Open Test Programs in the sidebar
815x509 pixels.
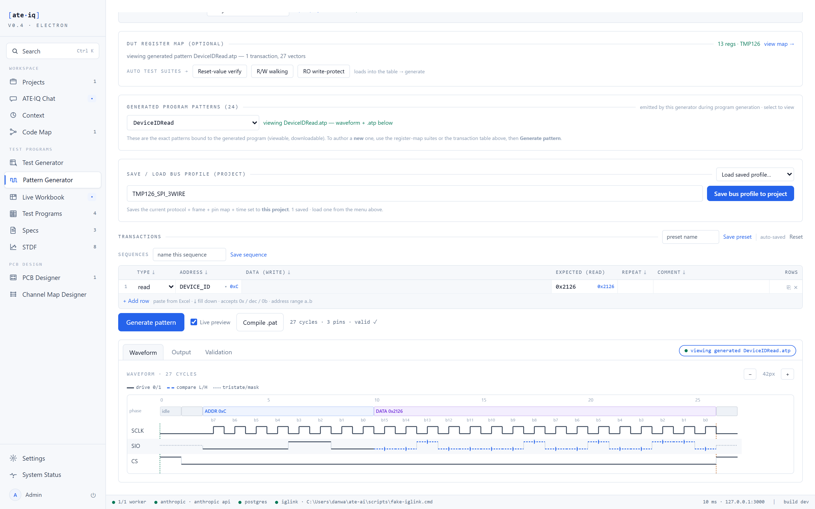tap(53, 214)
